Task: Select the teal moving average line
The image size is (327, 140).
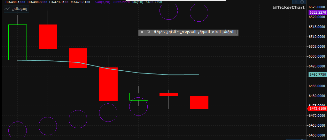Action: [x=108, y=68]
